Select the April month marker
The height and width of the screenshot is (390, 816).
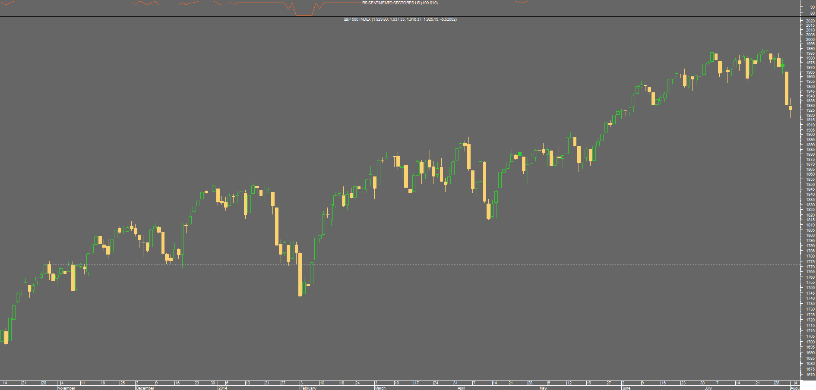462,388
